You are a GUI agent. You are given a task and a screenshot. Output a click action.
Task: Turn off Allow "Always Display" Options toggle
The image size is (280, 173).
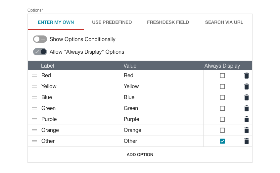coord(40,52)
